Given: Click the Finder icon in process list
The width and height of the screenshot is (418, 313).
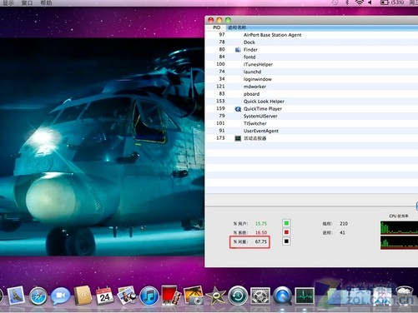Looking at the screenshot, I should pyautogui.click(x=238, y=50).
